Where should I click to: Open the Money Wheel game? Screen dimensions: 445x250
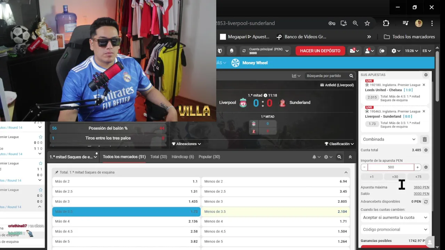point(250,63)
